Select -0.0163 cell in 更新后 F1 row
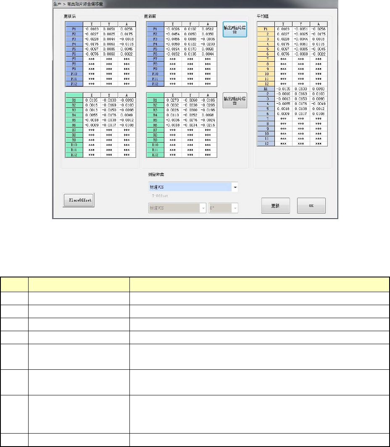Image resolution: width=390 pixels, height=447 pixels. click(x=92, y=29)
